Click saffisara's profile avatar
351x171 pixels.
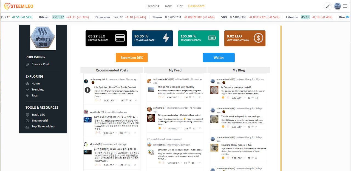[x=149, y=109]
